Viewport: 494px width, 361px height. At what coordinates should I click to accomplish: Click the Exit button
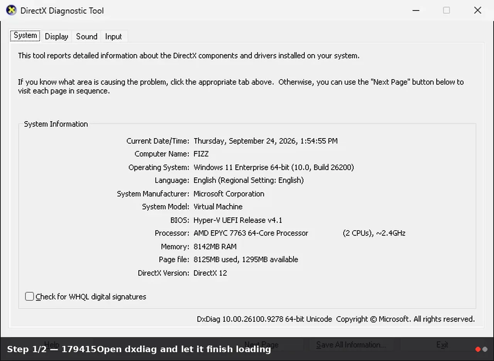pos(442,344)
